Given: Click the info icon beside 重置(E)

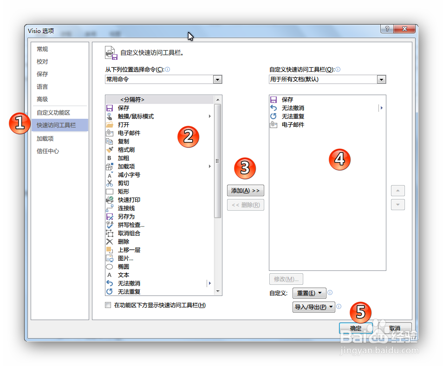Looking at the screenshot, I should [330, 292].
